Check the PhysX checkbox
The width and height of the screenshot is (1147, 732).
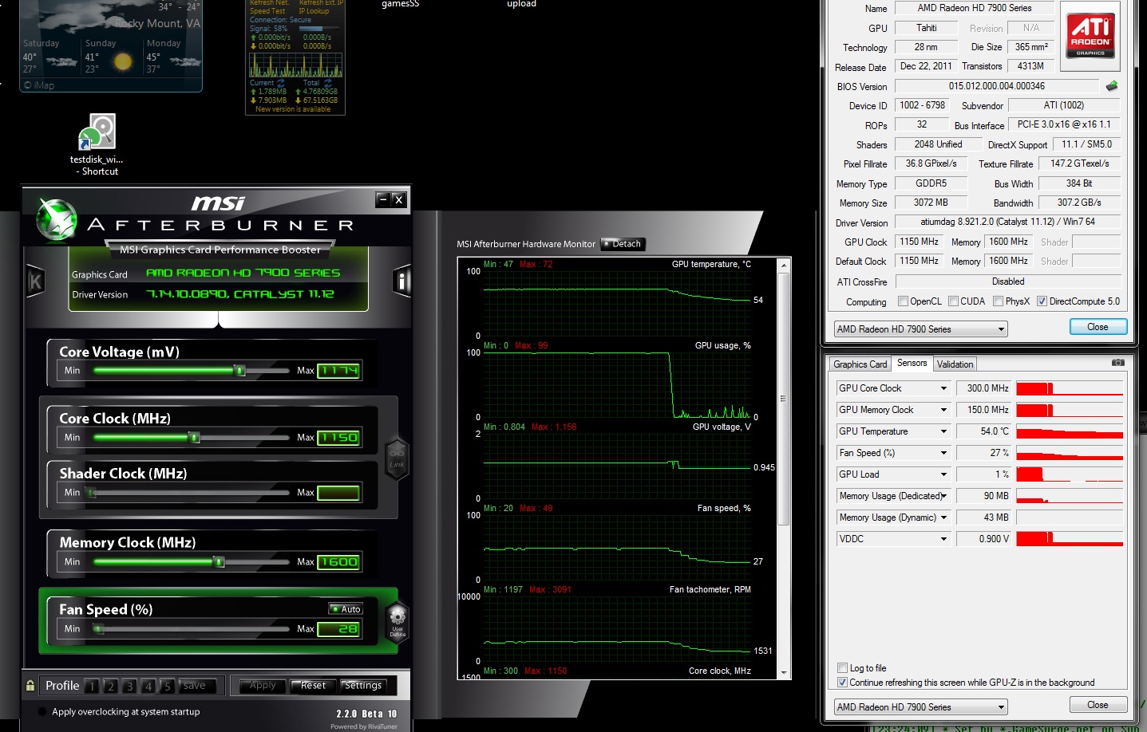[998, 301]
